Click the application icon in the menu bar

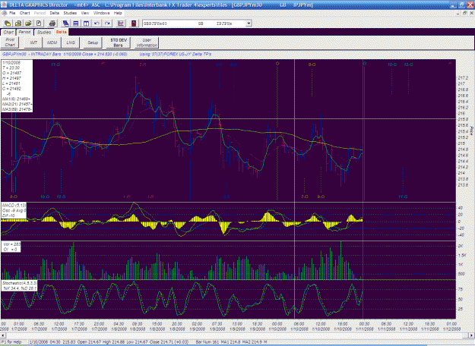[x=4, y=13]
